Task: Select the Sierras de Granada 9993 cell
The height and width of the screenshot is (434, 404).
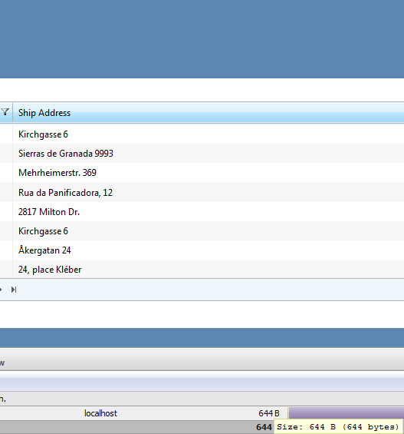Action: pos(209,154)
